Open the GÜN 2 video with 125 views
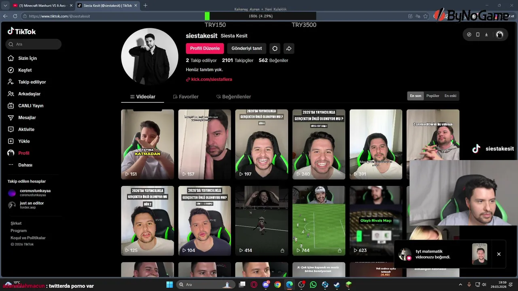Image resolution: width=518 pixels, height=291 pixels. click(x=147, y=221)
